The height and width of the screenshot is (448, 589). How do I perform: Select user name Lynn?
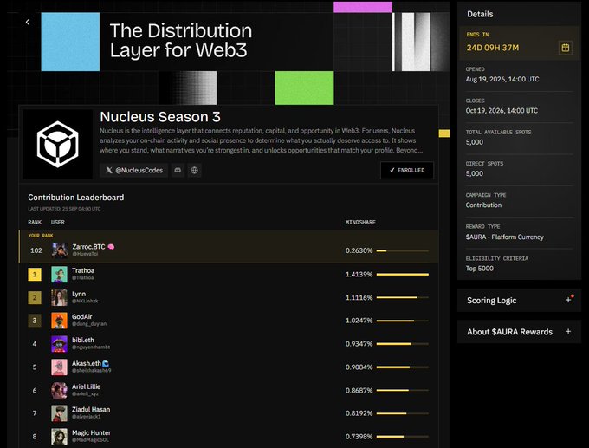tap(79, 294)
